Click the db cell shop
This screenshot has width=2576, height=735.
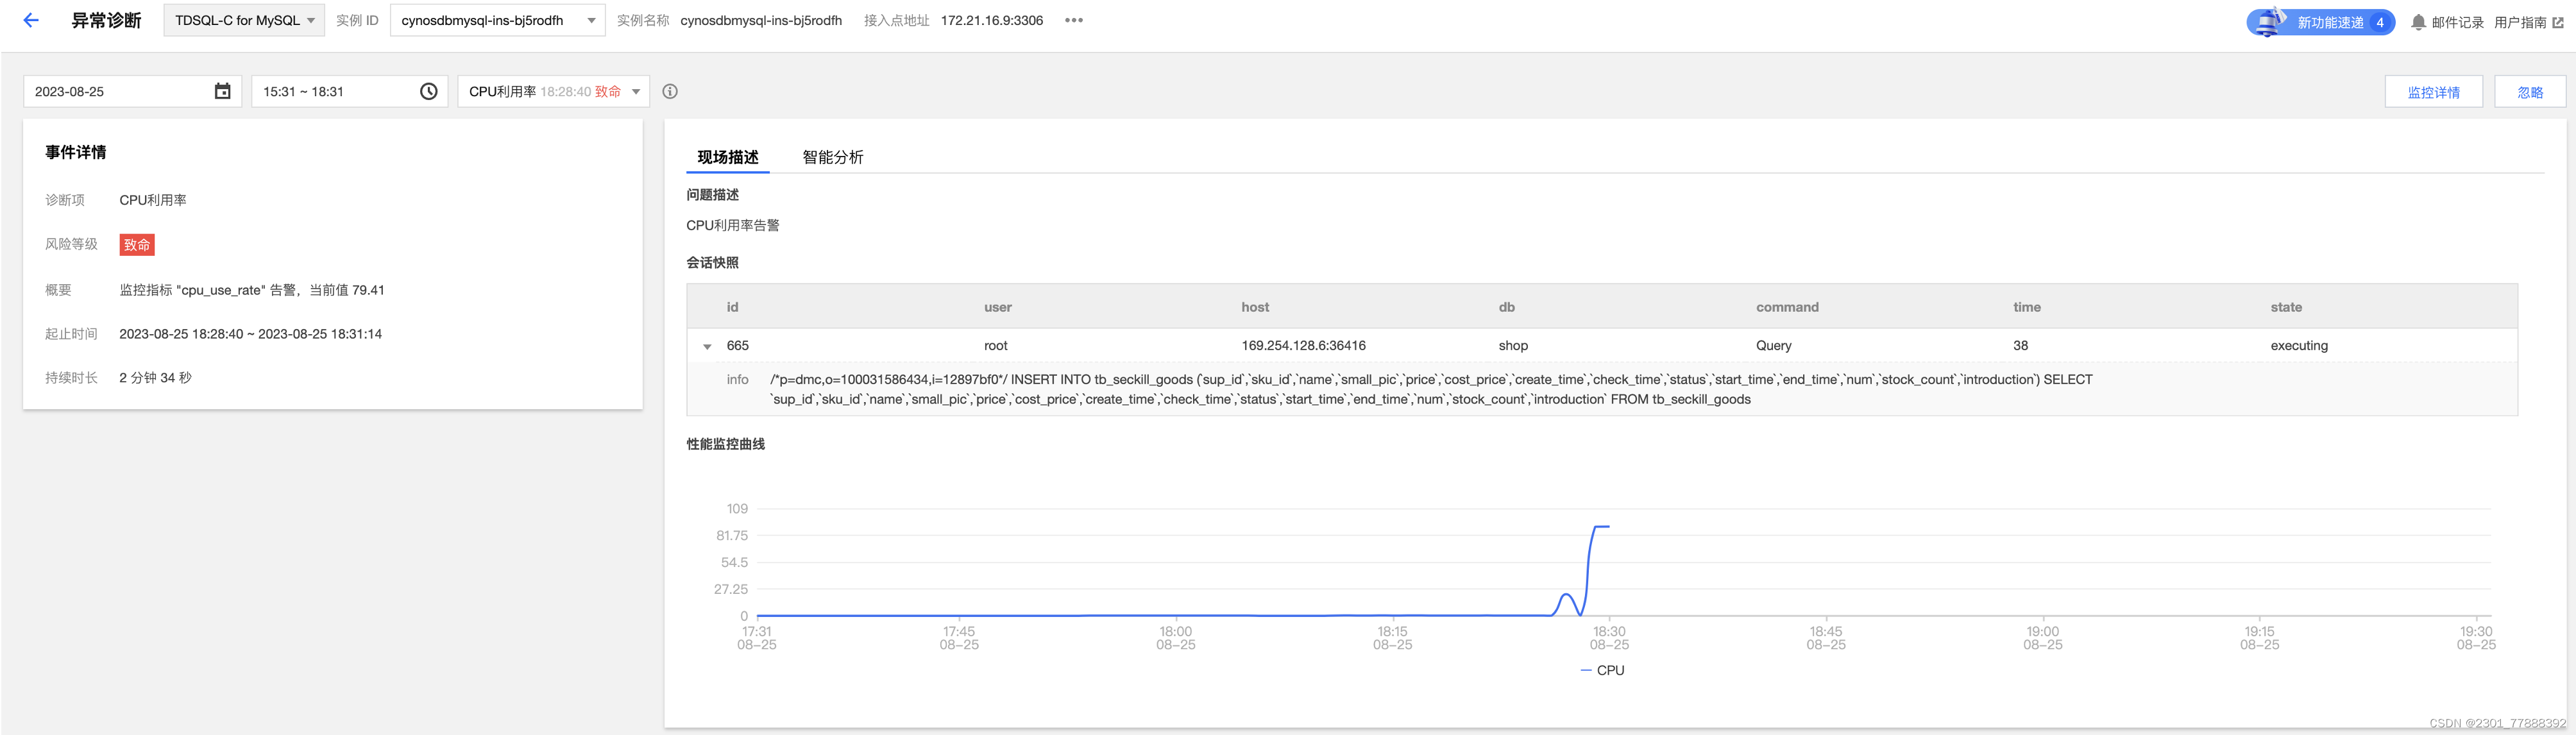[1513, 345]
